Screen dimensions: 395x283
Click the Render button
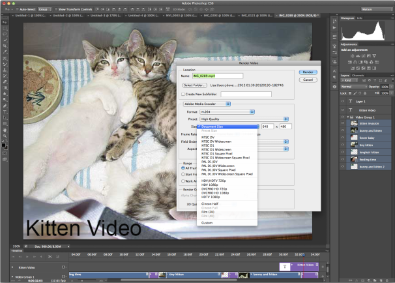pyautogui.click(x=308, y=72)
